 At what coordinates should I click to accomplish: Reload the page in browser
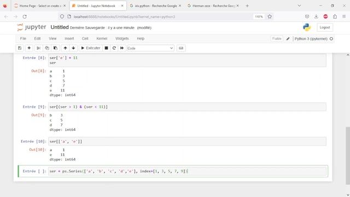25,16
